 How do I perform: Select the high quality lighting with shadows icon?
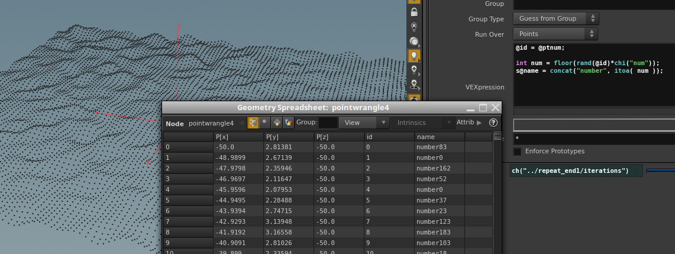414,84
